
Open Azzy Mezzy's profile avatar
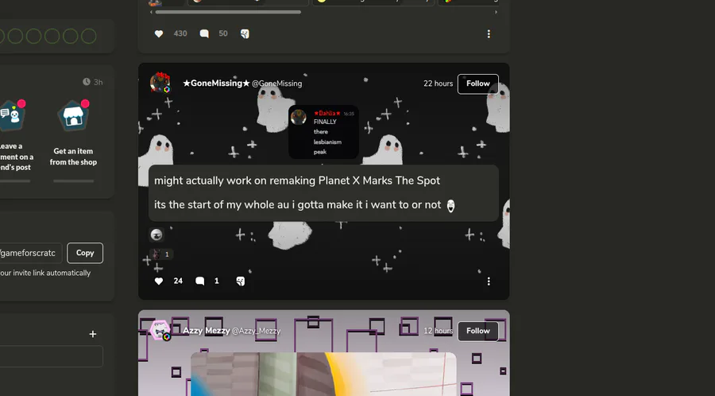(160, 330)
